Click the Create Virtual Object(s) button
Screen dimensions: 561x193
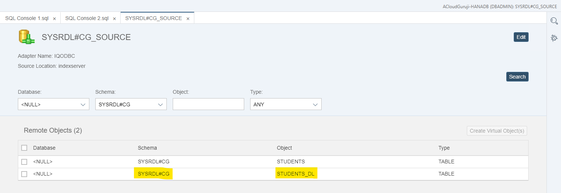[x=497, y=131]
